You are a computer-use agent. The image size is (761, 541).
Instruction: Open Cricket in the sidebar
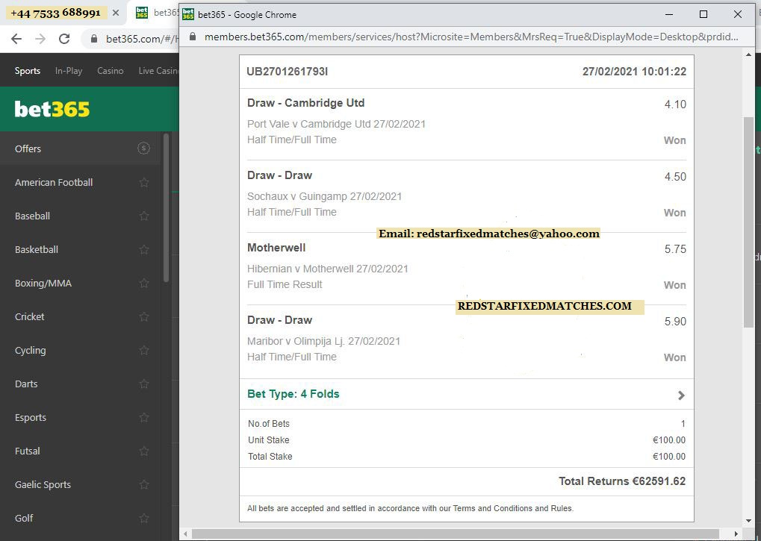[x=80, y=316]
